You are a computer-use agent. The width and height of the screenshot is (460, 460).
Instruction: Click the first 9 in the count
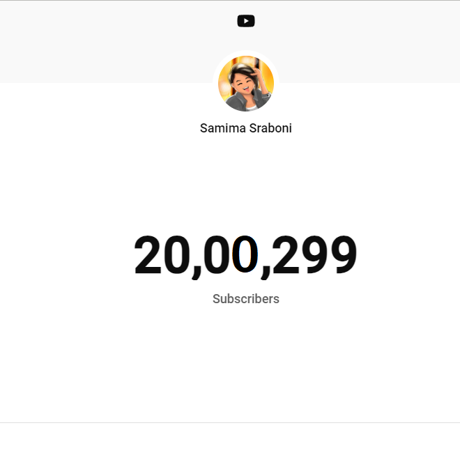tap(314, 255)
